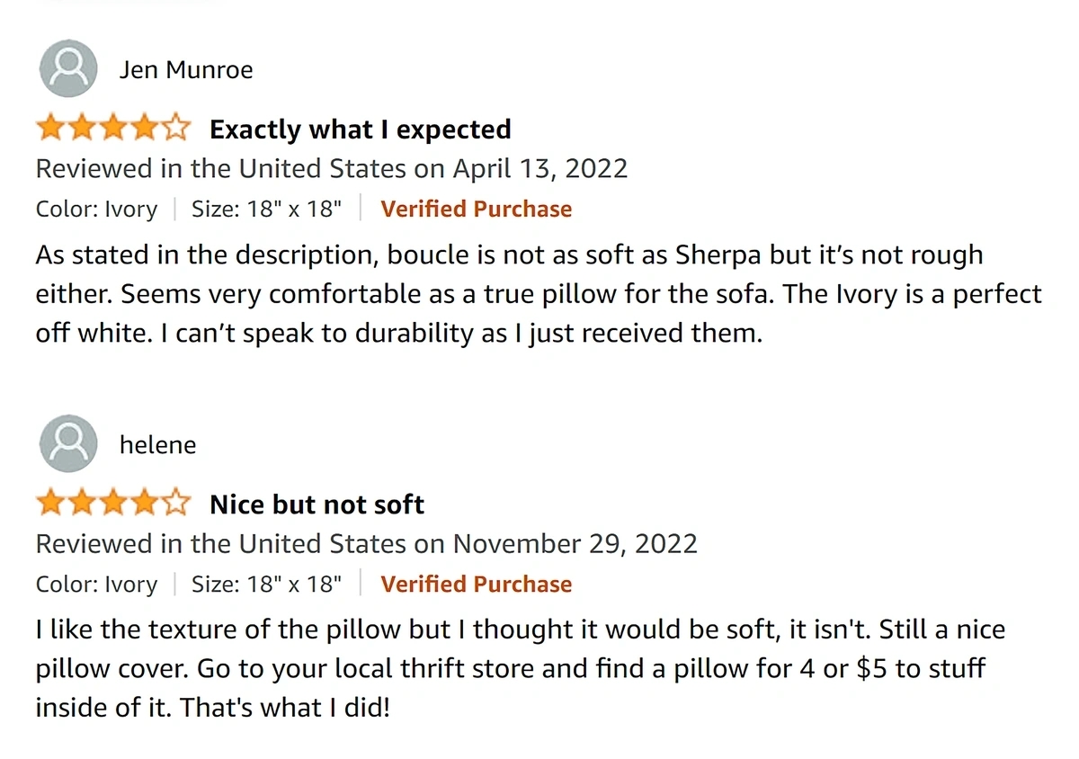Click the 'Color: Ivory' label in Jen Munroe's review
Image resolution: width=1079 pixels, height=759 pixels.
tap(96, 209)
